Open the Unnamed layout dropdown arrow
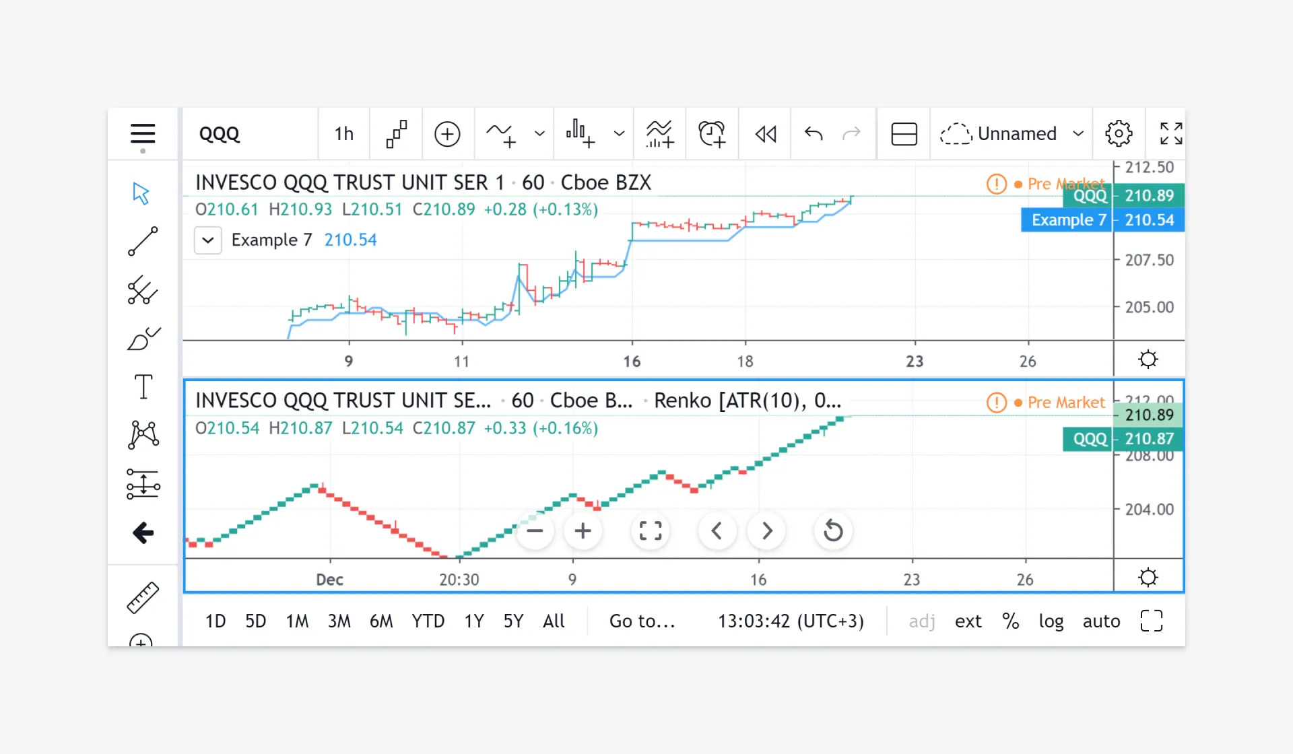1293x754 pixels. [1078, 134]
